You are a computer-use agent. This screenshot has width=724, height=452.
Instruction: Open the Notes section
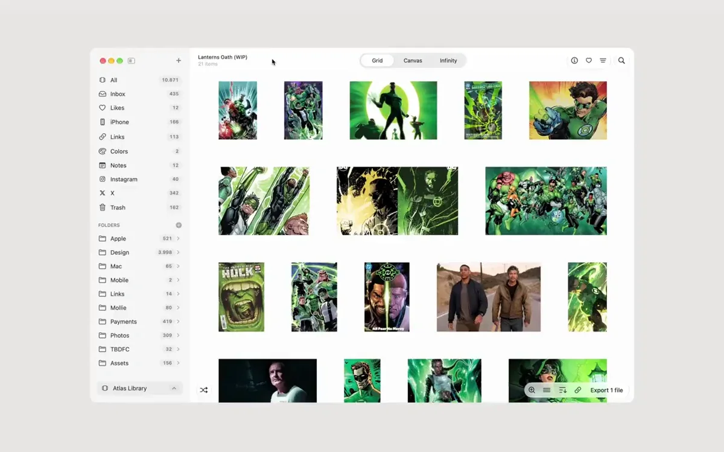click(139, 165)
